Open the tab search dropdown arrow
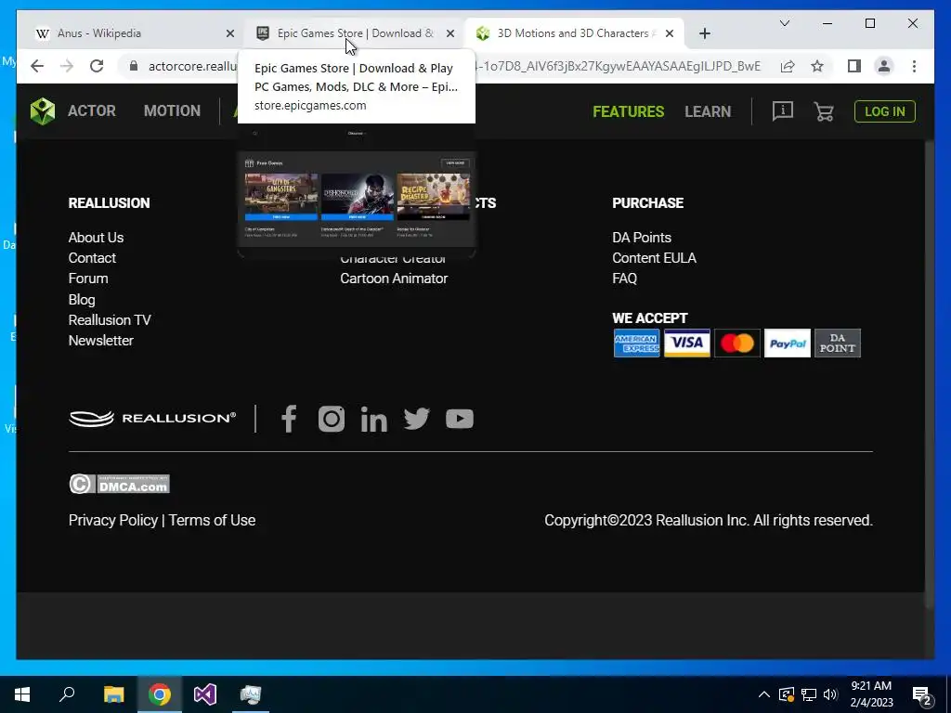Viewport: 951px width, 713px height. point(784,23)
